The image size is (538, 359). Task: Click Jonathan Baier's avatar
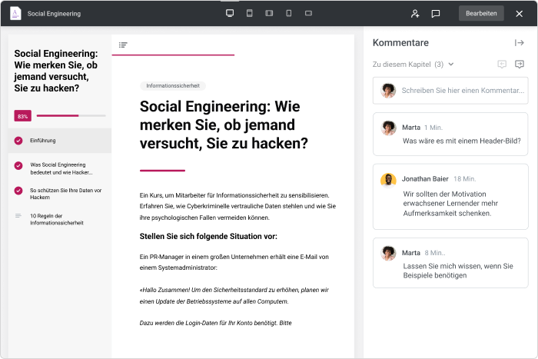(x=388, y=180)
